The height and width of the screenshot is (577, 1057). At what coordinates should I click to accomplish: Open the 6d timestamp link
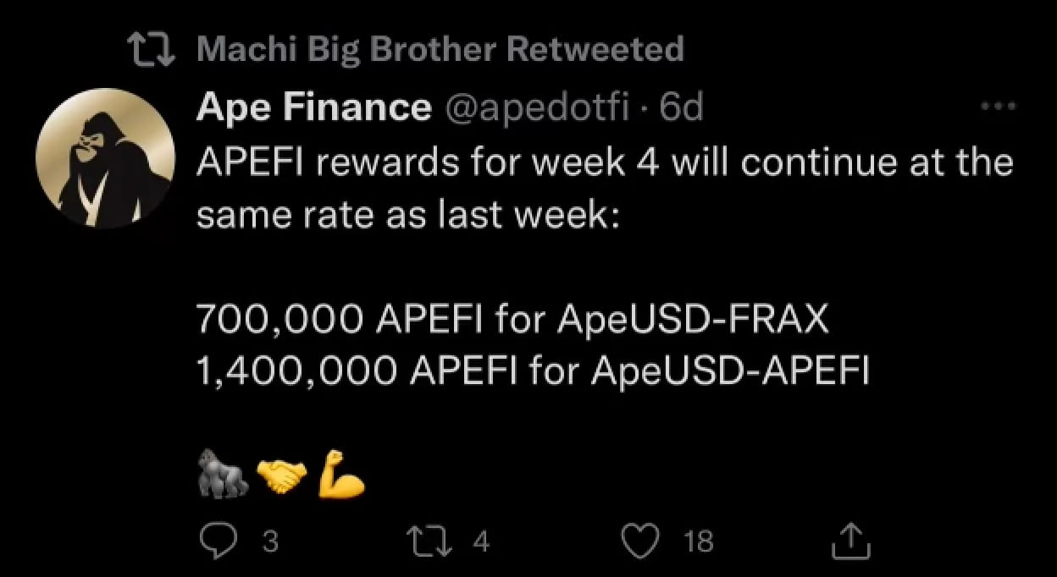[x=682, y=107]
